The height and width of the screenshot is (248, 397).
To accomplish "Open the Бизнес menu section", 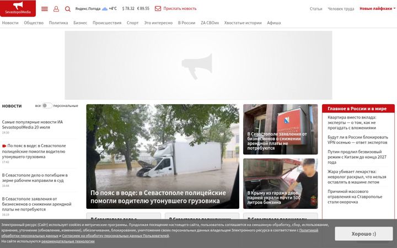I will tap(81, 23).
